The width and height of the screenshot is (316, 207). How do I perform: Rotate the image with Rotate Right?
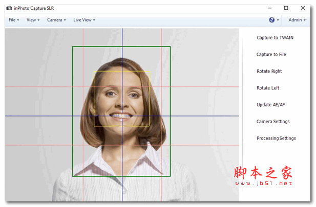(x=269, y=72)
